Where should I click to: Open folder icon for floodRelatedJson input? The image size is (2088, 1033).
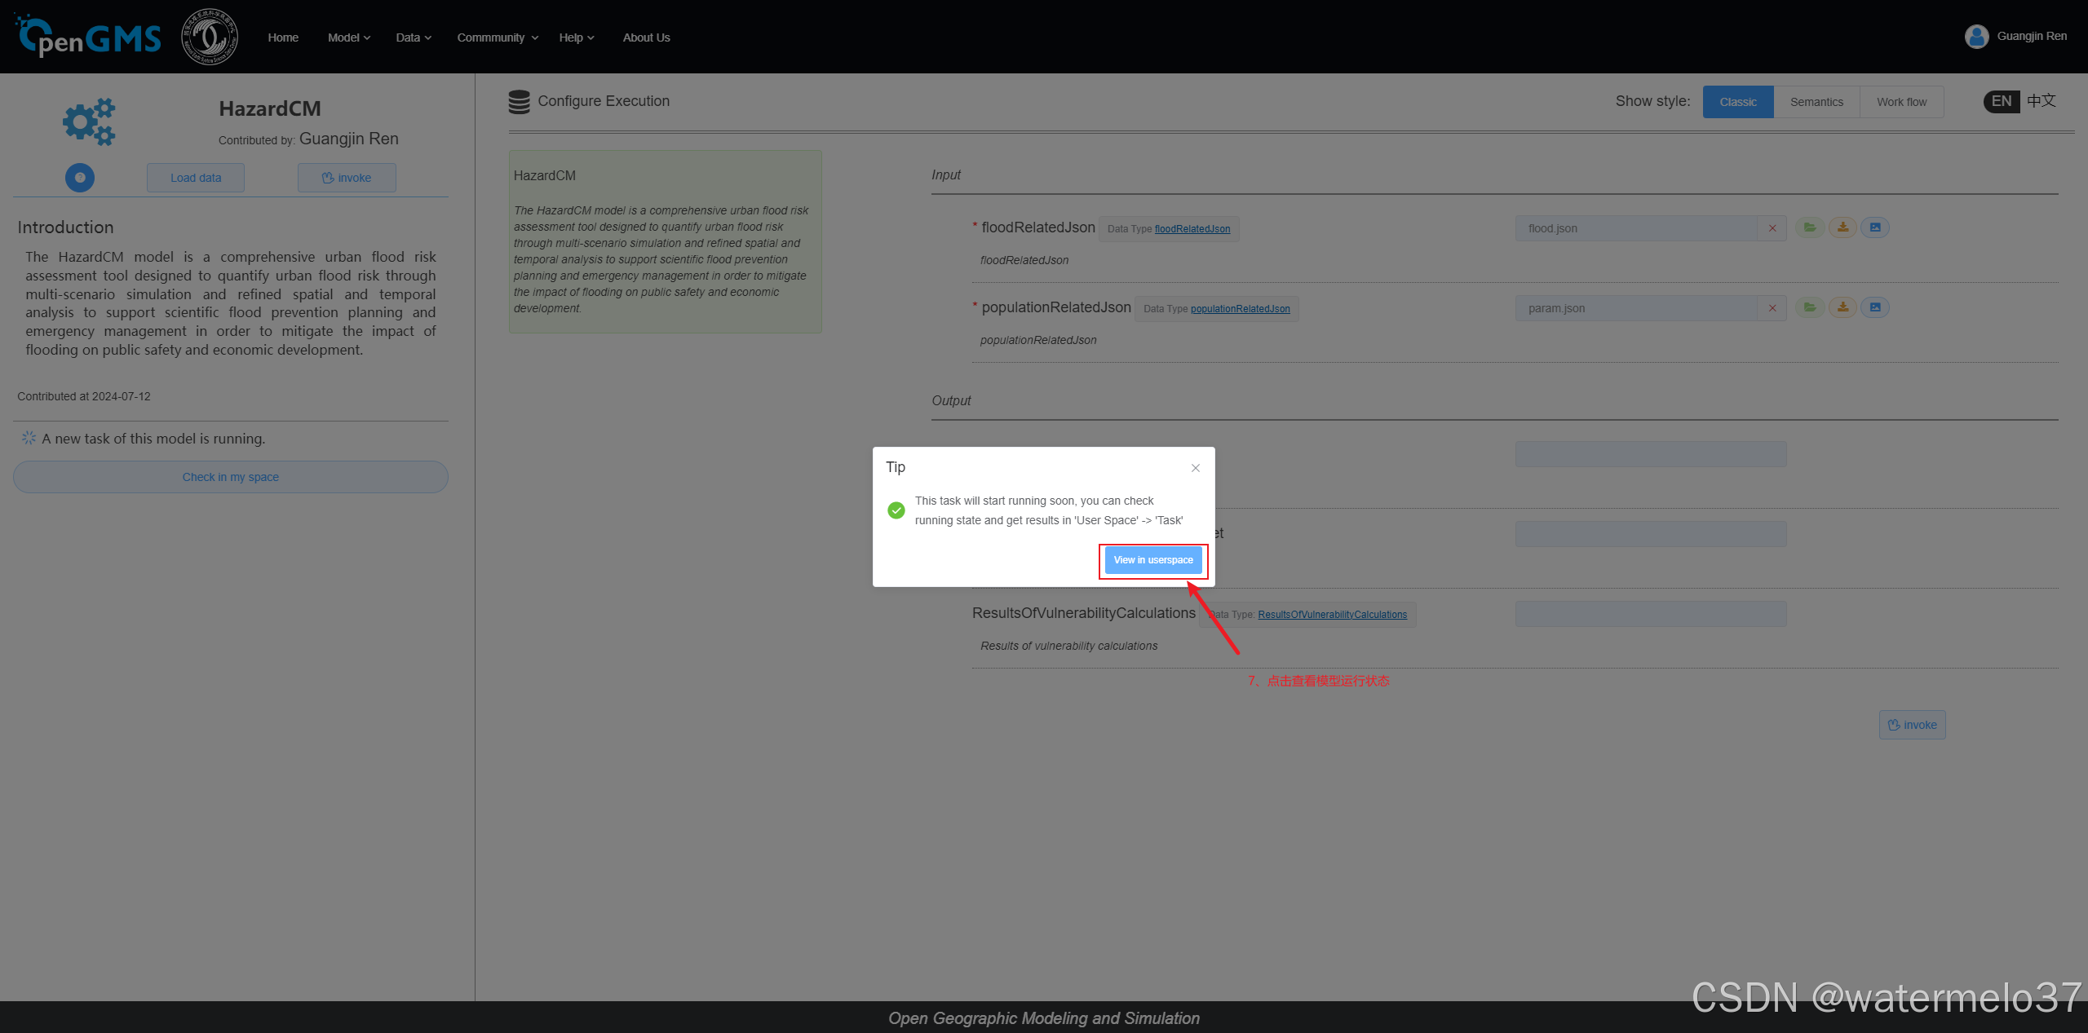[1809, 227]
